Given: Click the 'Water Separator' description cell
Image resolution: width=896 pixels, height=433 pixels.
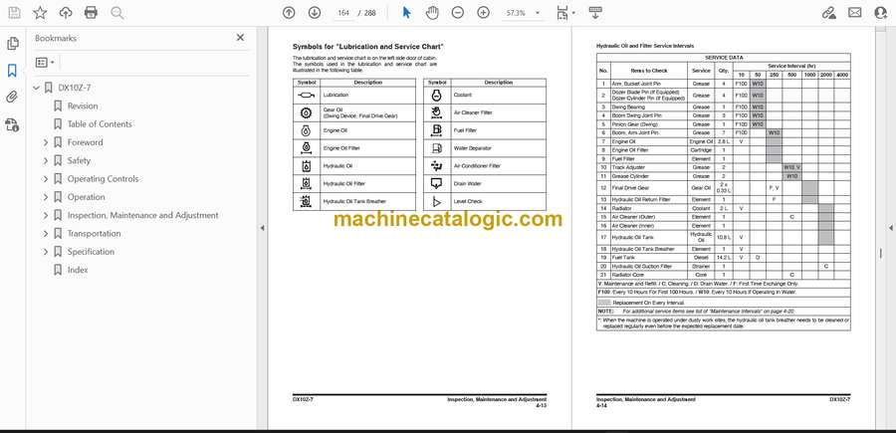Looking at the screenshot, I should coord(497,148).
